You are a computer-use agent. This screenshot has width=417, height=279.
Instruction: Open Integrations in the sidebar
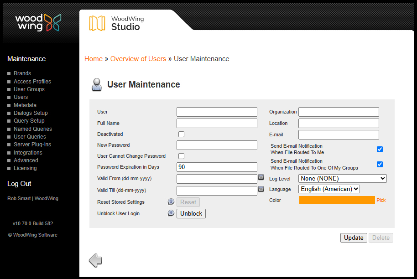click(x=28, y=153)
